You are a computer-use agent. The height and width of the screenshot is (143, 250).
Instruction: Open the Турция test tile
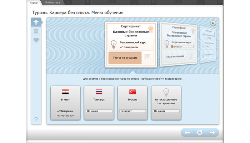(132, 103)
